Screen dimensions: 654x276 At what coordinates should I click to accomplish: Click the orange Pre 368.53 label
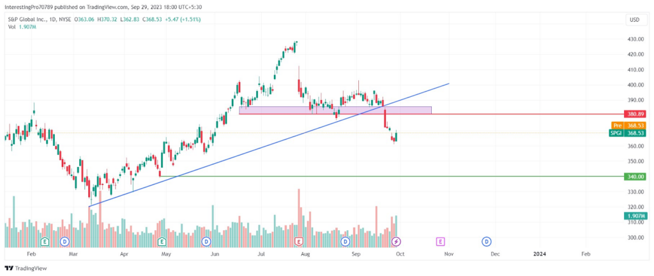[x=628, y=126]
